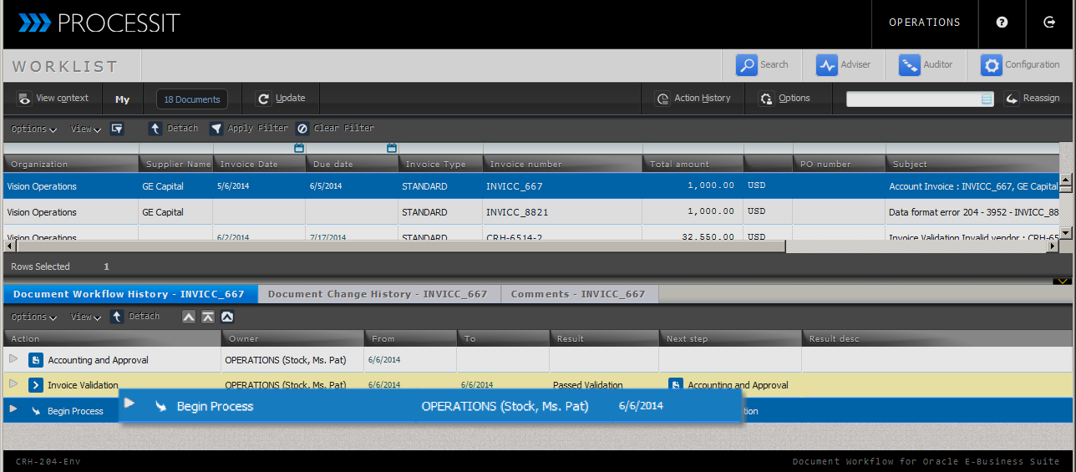This screenshot has height=472, width=1076.
Task: Switch to Document Change History tab
Action: click(x=378, y=294)
